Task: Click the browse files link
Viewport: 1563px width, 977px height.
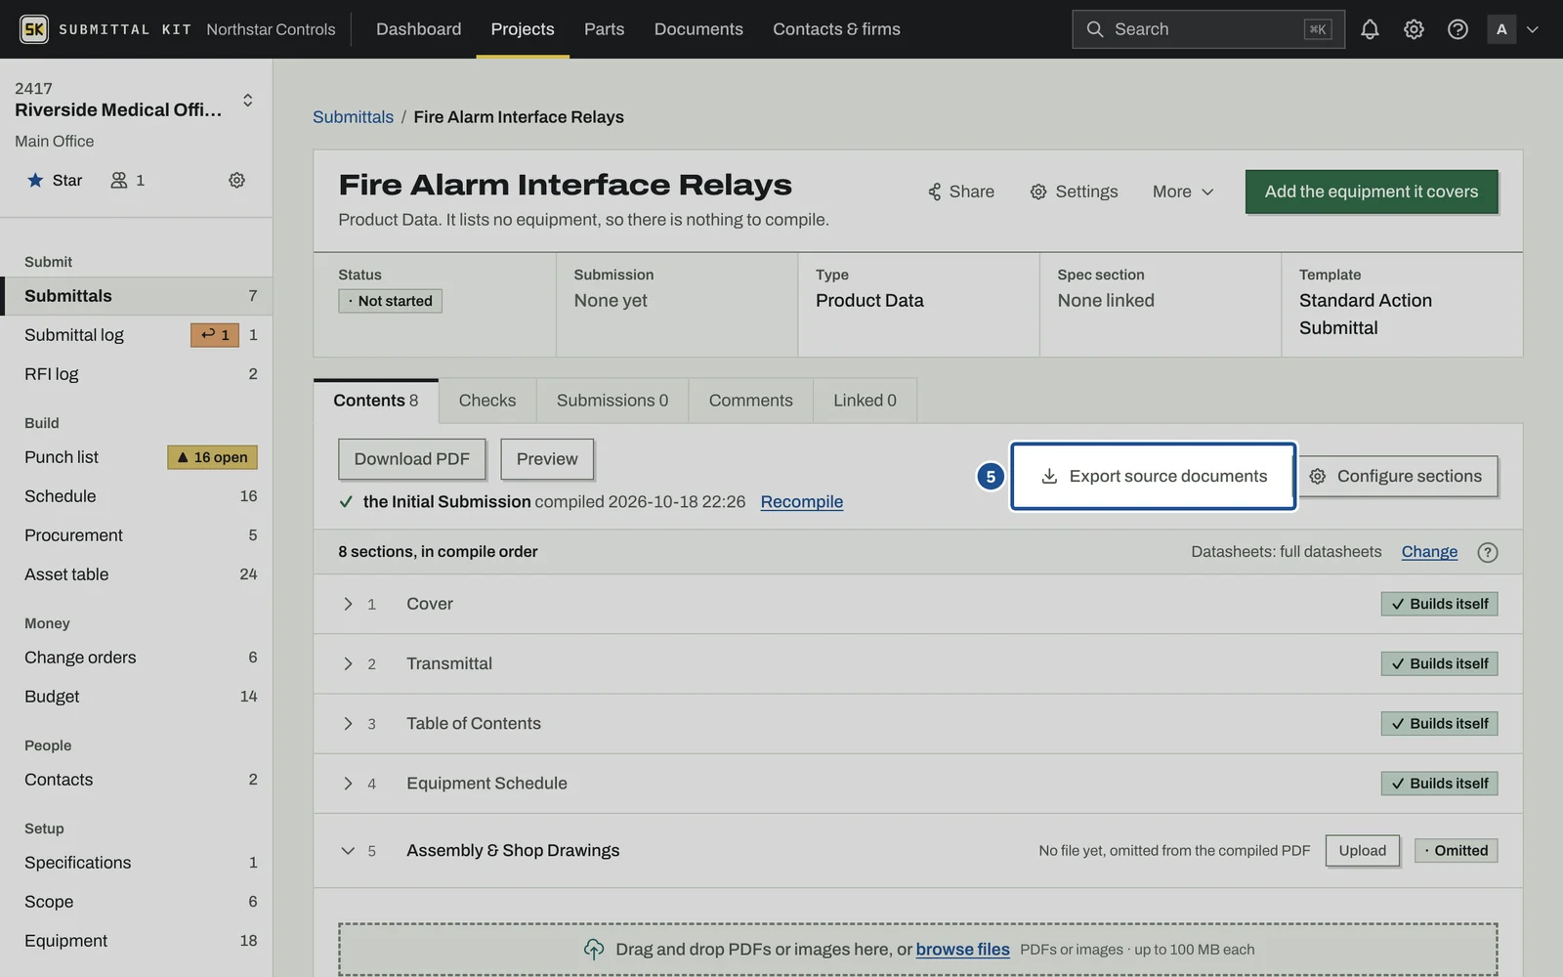Action: tap(962, 949)
